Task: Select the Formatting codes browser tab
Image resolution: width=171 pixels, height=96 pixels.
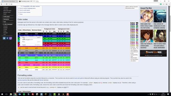Action: click(26, 1)
